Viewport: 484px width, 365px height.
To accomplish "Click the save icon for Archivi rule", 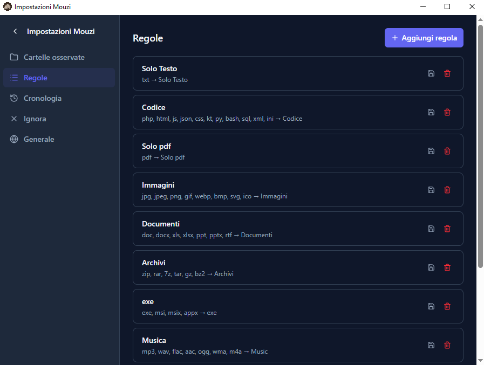I will tap(431, 267).
